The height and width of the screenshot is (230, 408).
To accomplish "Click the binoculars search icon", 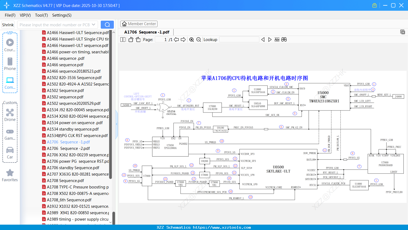I will tap(284, 40).
